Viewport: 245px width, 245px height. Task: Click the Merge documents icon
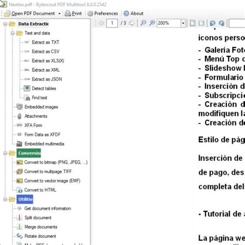coord(19,227)
